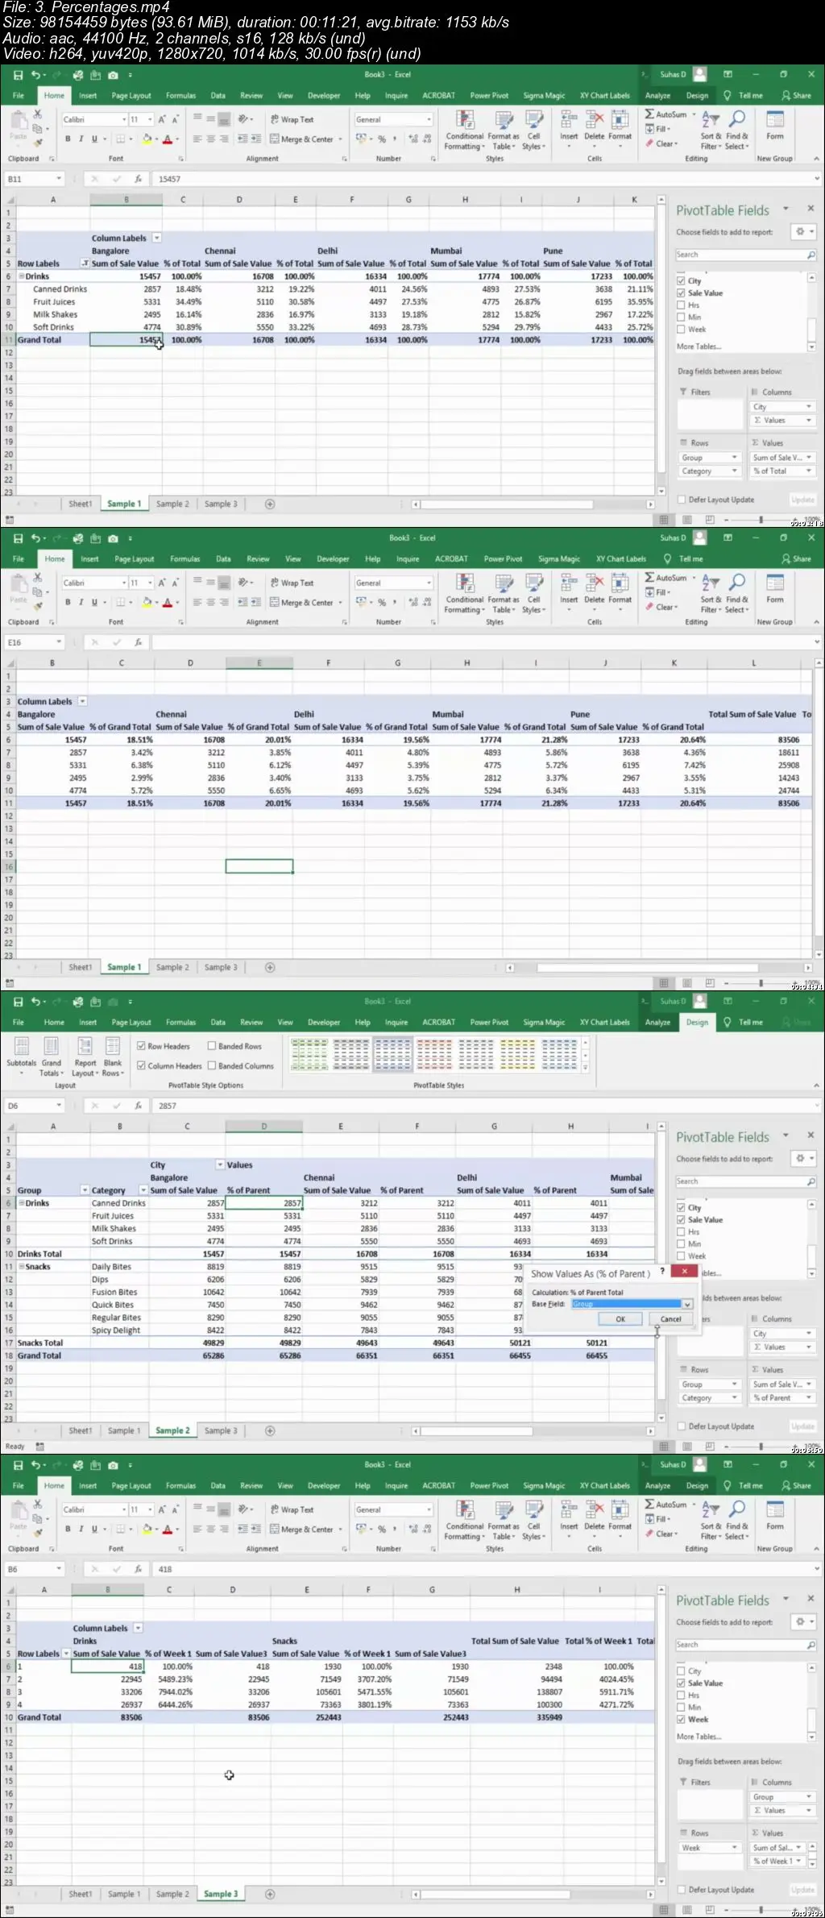The image size is (825, 1918).
Task: Click Report Layout icon in Design ribbon
Action: click(x=84, y=1055)
